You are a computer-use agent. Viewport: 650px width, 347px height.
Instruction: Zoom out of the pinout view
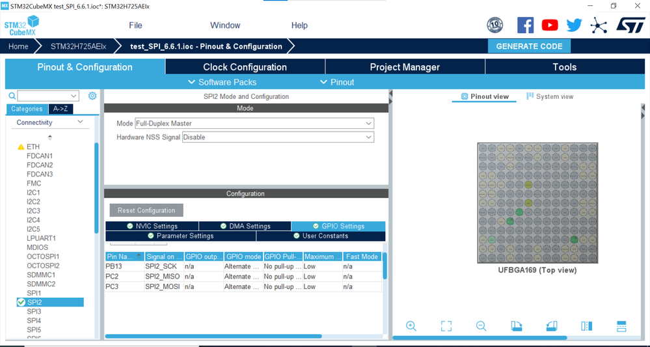481,326
